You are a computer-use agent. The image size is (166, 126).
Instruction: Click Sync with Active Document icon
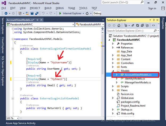pos(133,25)
